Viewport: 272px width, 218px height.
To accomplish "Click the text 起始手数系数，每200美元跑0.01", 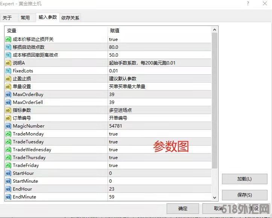I will (142, 63).
